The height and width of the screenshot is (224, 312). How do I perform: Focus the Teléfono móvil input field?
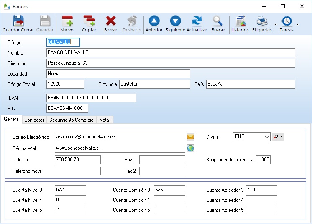coord(78,171)
